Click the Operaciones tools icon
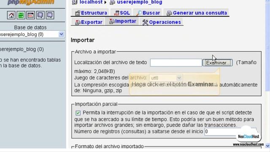 click(x=145, y=22)
